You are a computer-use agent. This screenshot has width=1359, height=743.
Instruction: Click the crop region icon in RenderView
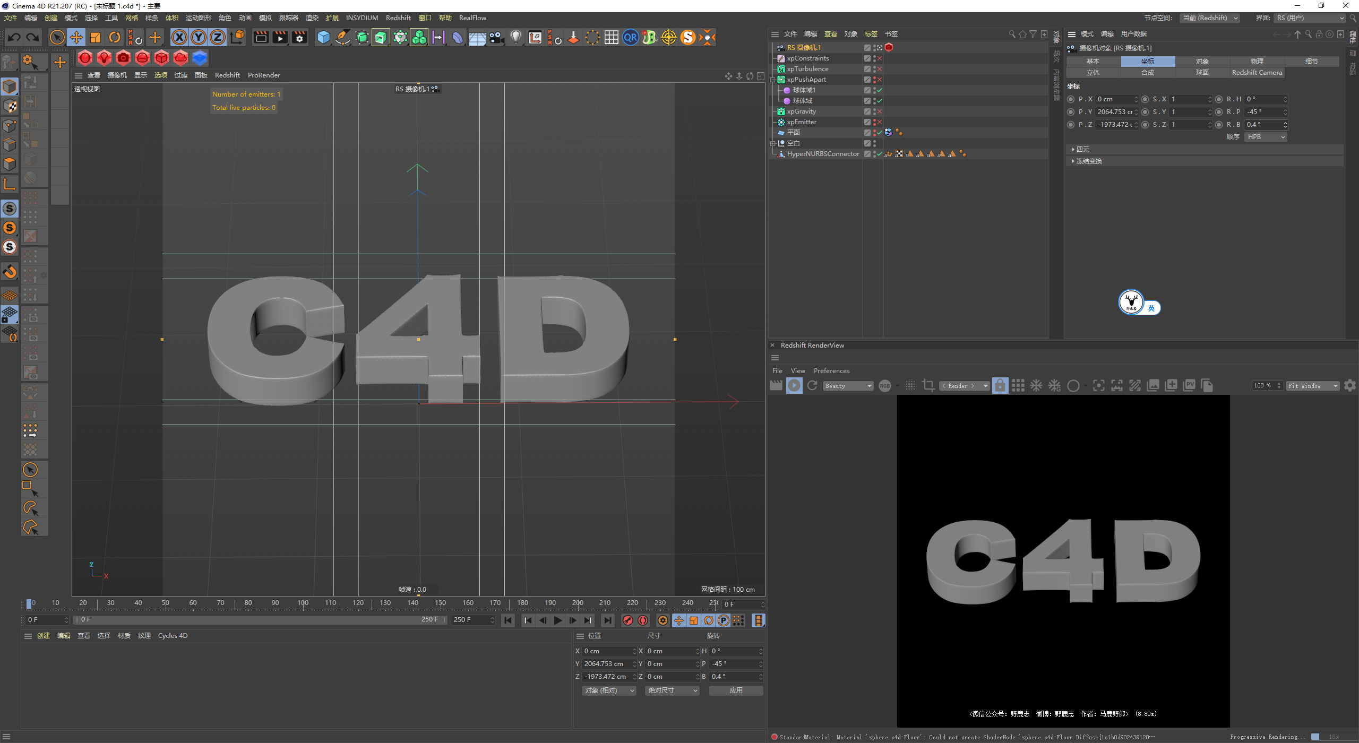928,386
